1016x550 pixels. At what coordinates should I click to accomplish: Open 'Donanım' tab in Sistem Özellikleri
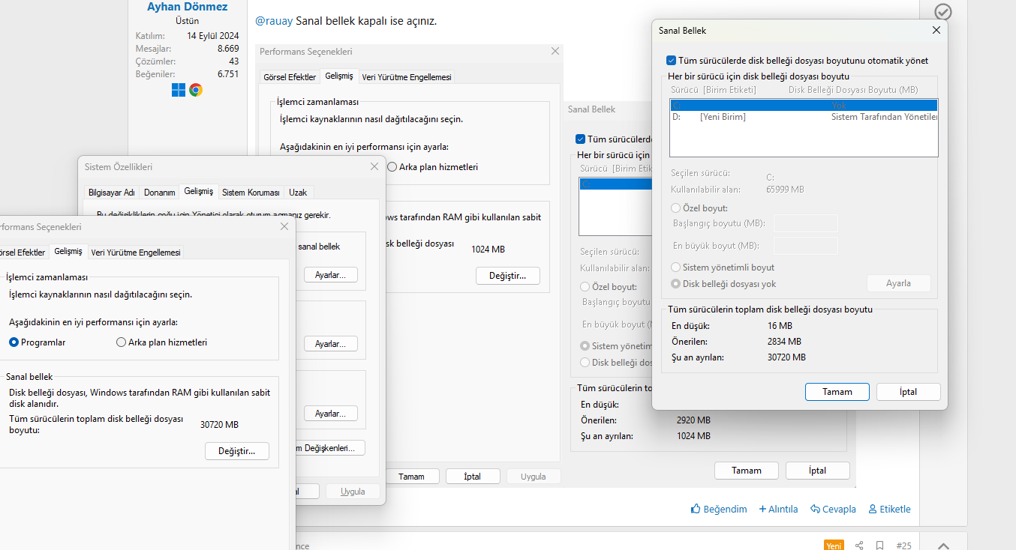pyautogui.click(x=160, y=193)
